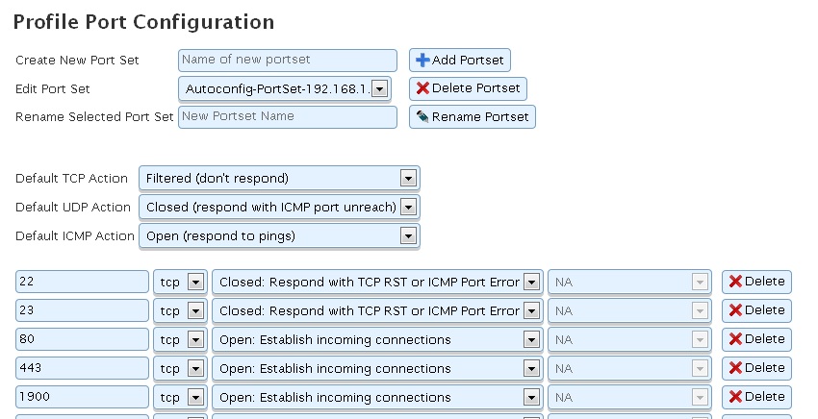
Task: Open protocol dropdown for port 22
Action: 180,283
